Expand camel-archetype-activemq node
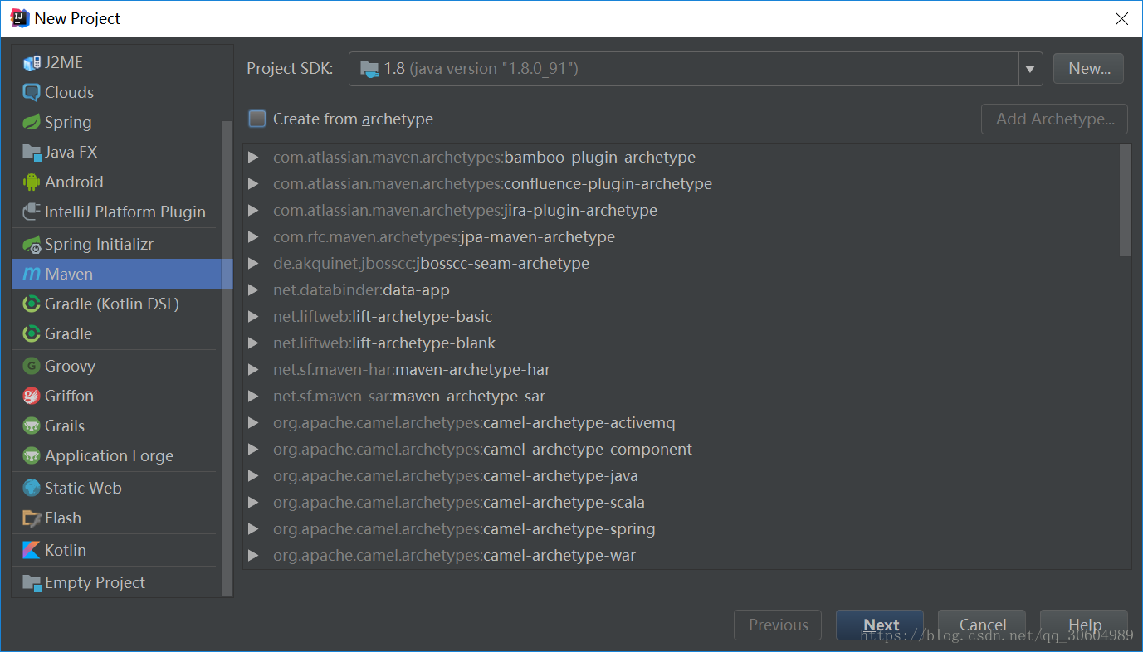 point(254,423)
